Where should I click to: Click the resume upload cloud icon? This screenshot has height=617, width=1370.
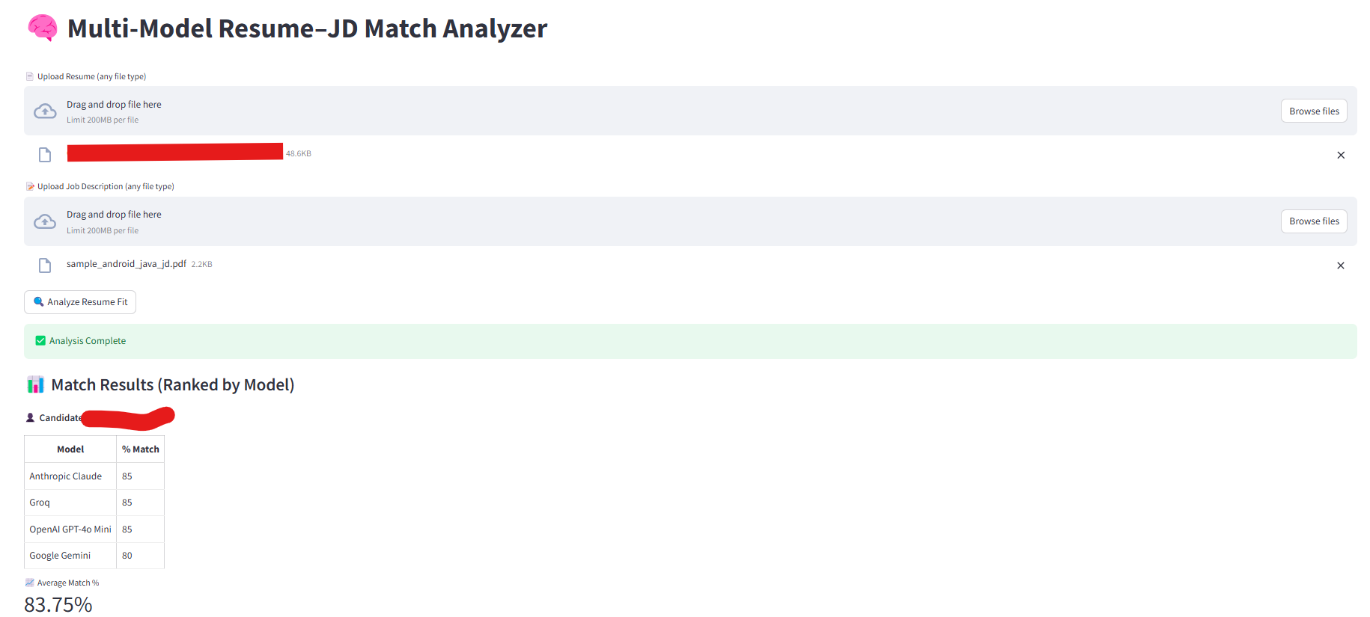[x=45, y=111]
